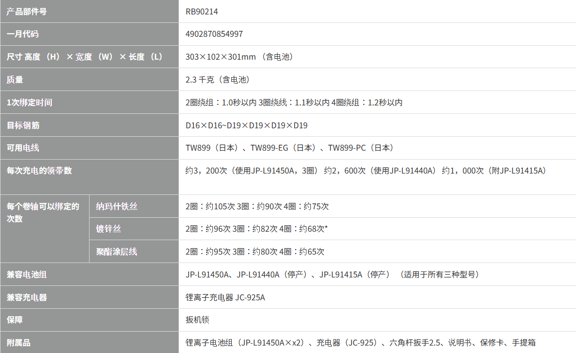Click the code 4902870854997
The image size is (576, 353).
214,34
